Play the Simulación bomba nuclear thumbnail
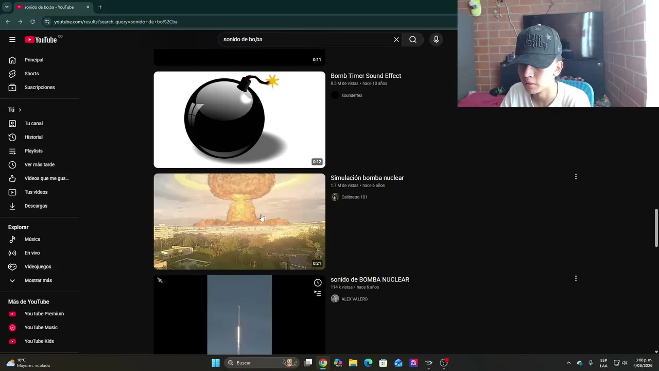This screenshot has height=371, width=659. tap(239, 222)
